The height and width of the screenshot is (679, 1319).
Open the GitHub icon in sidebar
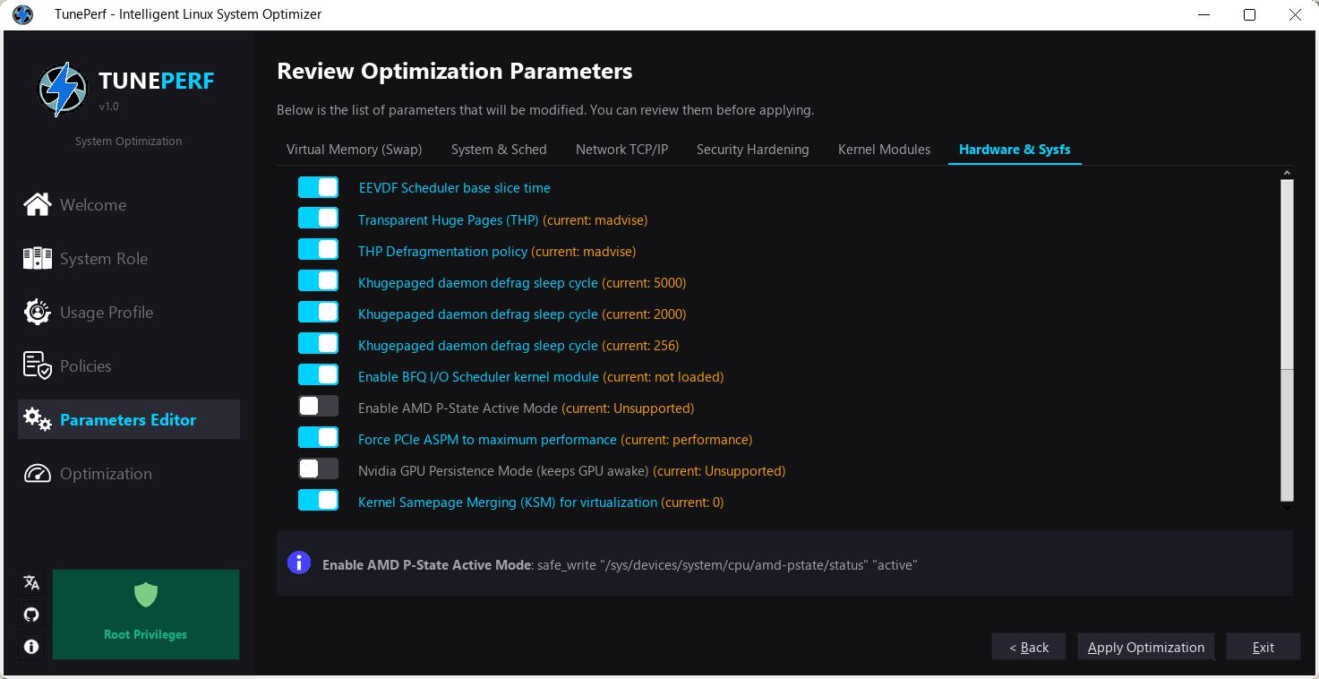(31, 615)
